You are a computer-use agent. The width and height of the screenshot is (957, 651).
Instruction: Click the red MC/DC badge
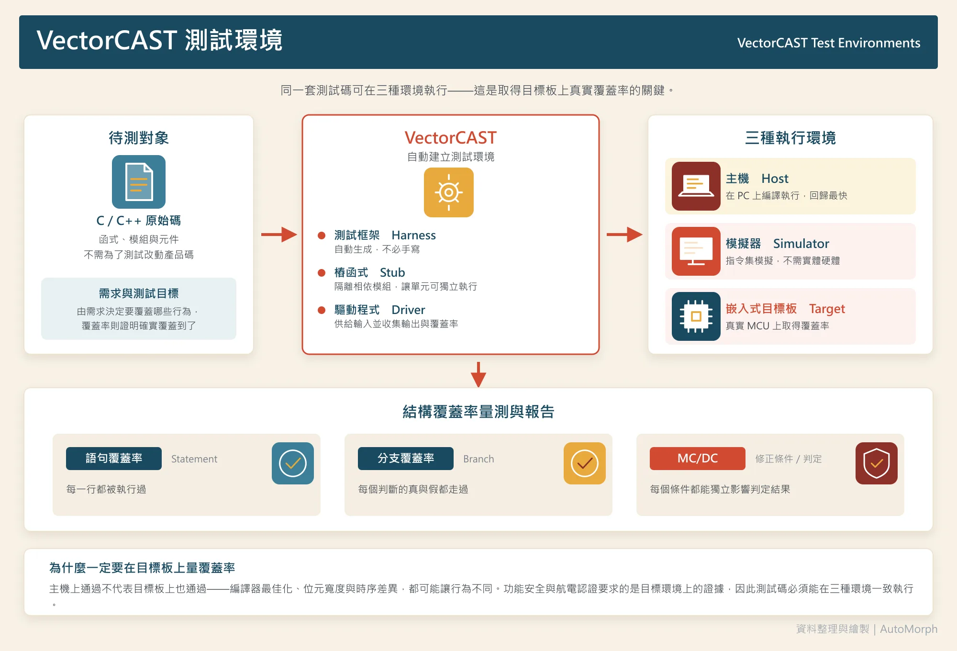pyautogui.click(x=698, y=459)
